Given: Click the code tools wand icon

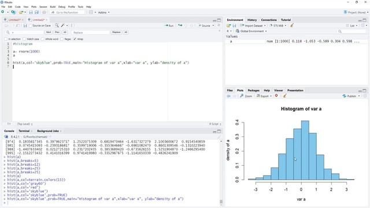Looking at the screenshot, I should [x=63, y=25].
